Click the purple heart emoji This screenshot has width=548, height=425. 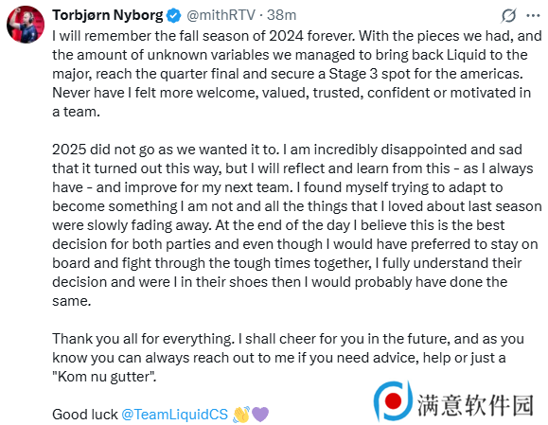[x=260, y=415]
